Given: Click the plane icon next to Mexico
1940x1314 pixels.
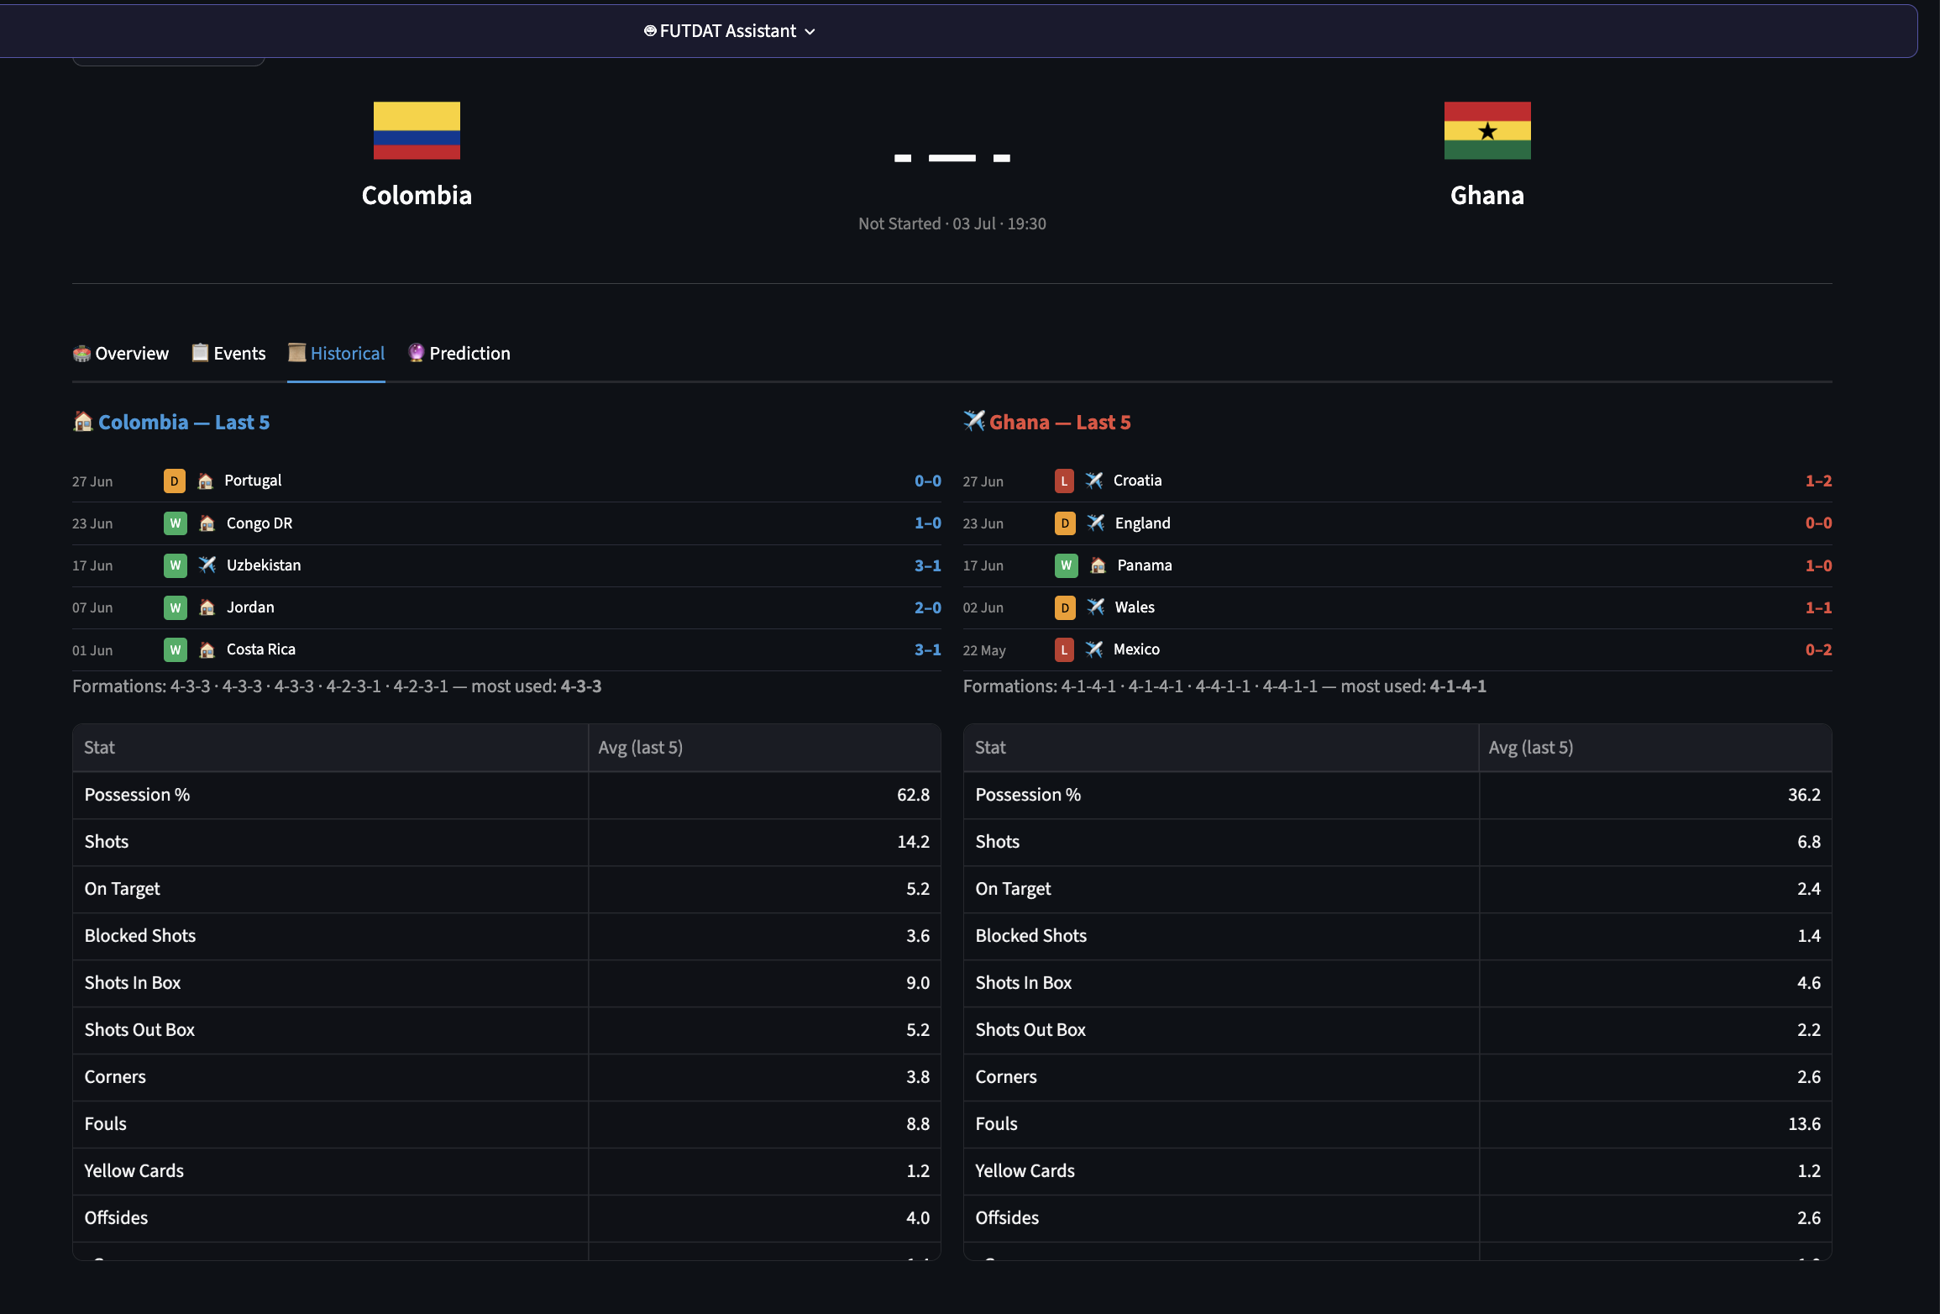Looking at the screenshot, I should (x=1093, y=649).
